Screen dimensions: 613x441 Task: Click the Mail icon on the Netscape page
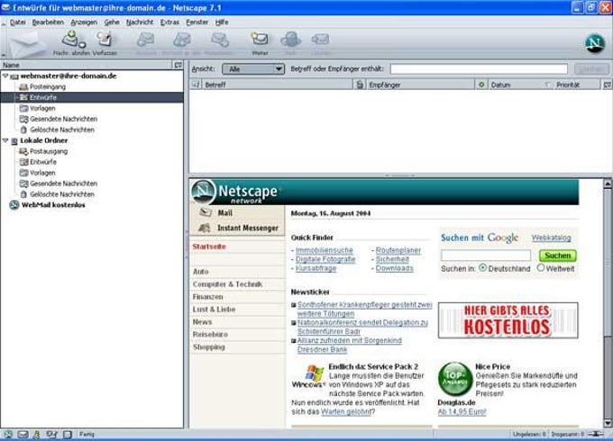[206, 212]
